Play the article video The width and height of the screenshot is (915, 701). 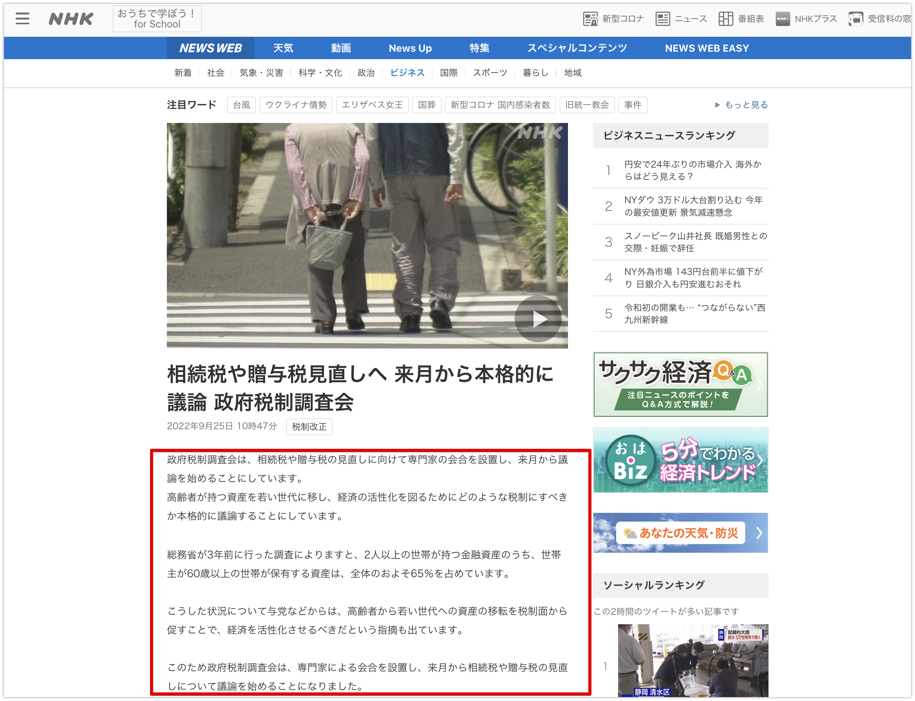click(538, 319)
